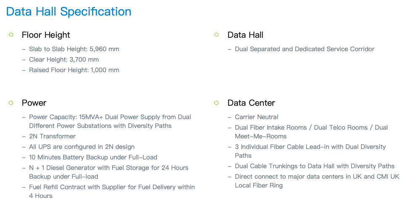Viewport: 414px width, 211px height.
Task: Select the Data Center section heading
Action: (x=251, y=103)
